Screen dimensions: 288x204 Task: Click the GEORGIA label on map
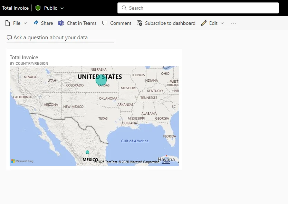coord(162,119)
